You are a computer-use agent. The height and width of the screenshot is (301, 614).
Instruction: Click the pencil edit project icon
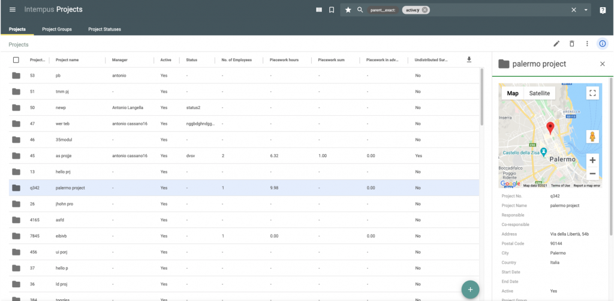pos(556,44)
